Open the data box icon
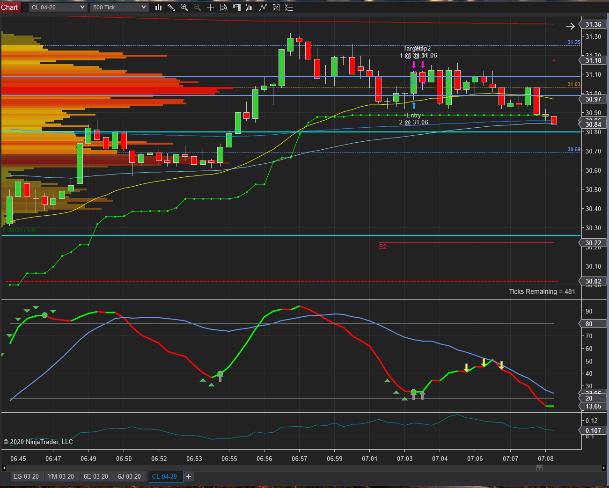This screenshot has width=609, height=488. point(224,7)
